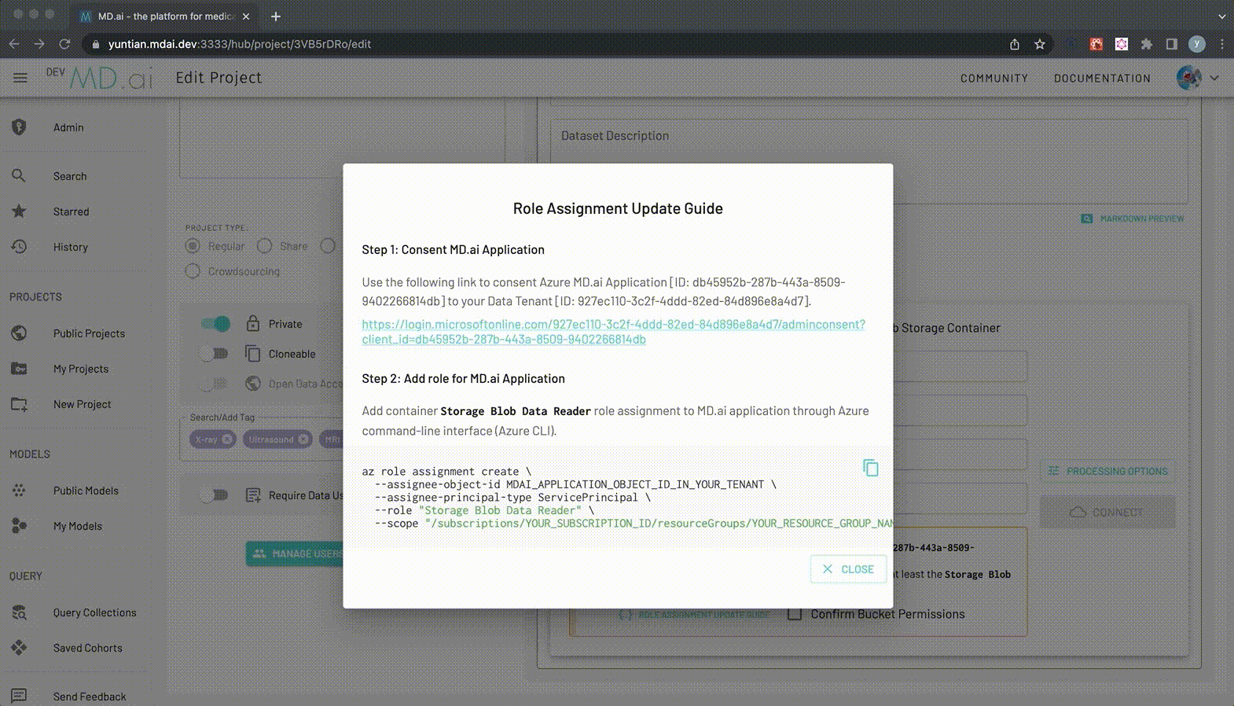Click the MD.ai logo
Viewport: 1234px width, 706px height.
click(111, 78)
